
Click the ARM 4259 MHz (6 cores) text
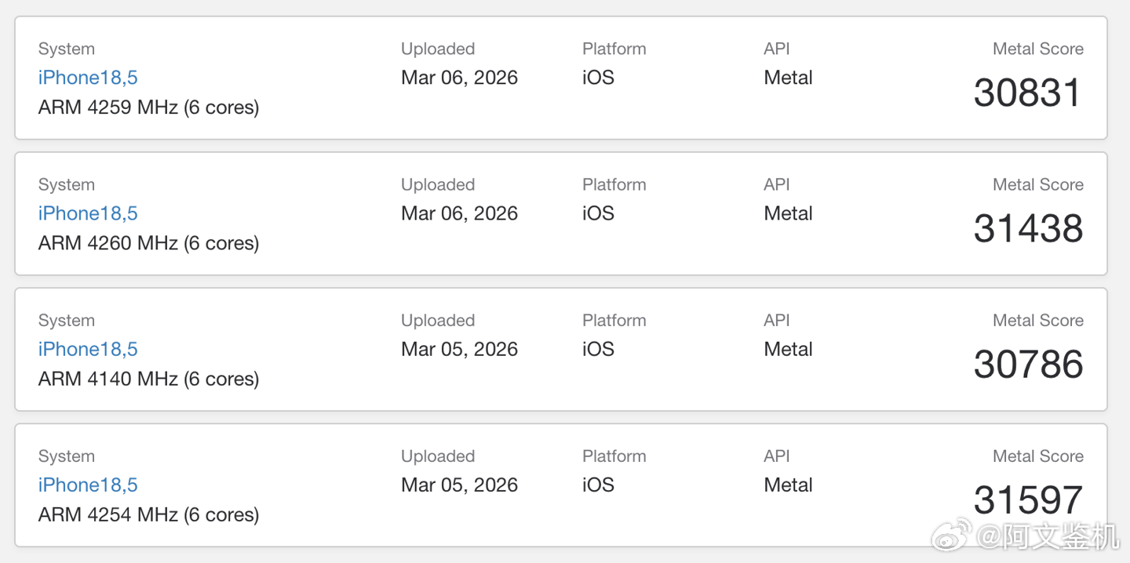pyautogui.click(x=148, y=107)
